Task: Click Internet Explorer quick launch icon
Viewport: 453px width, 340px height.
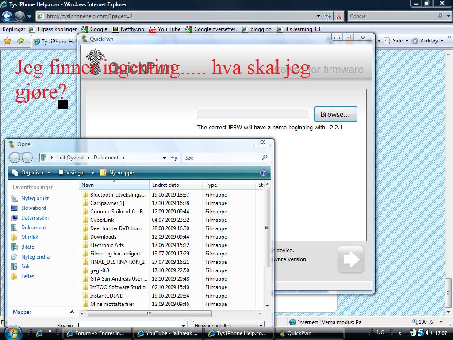Action: 39,333
